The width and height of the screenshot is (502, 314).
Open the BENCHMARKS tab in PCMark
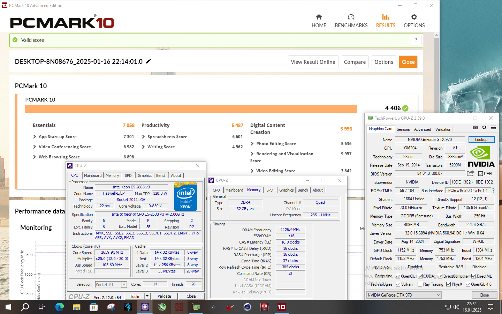[351, 21]
